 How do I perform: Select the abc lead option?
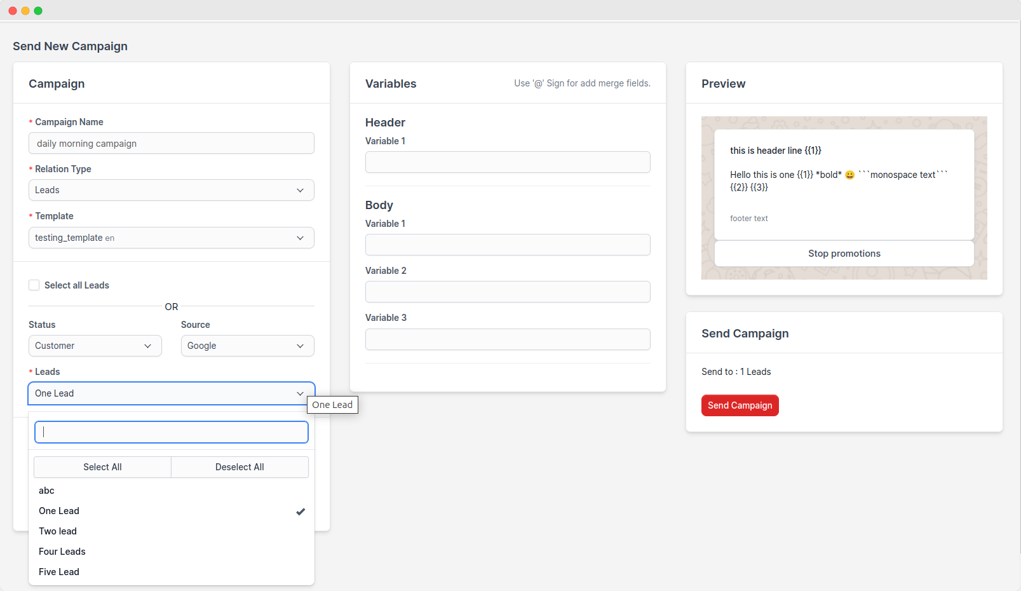[46, 491]
